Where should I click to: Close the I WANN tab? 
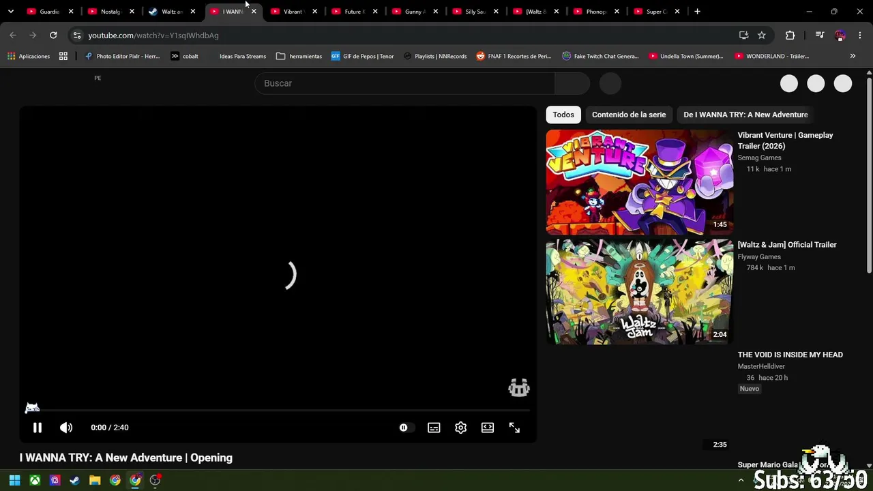254,12
